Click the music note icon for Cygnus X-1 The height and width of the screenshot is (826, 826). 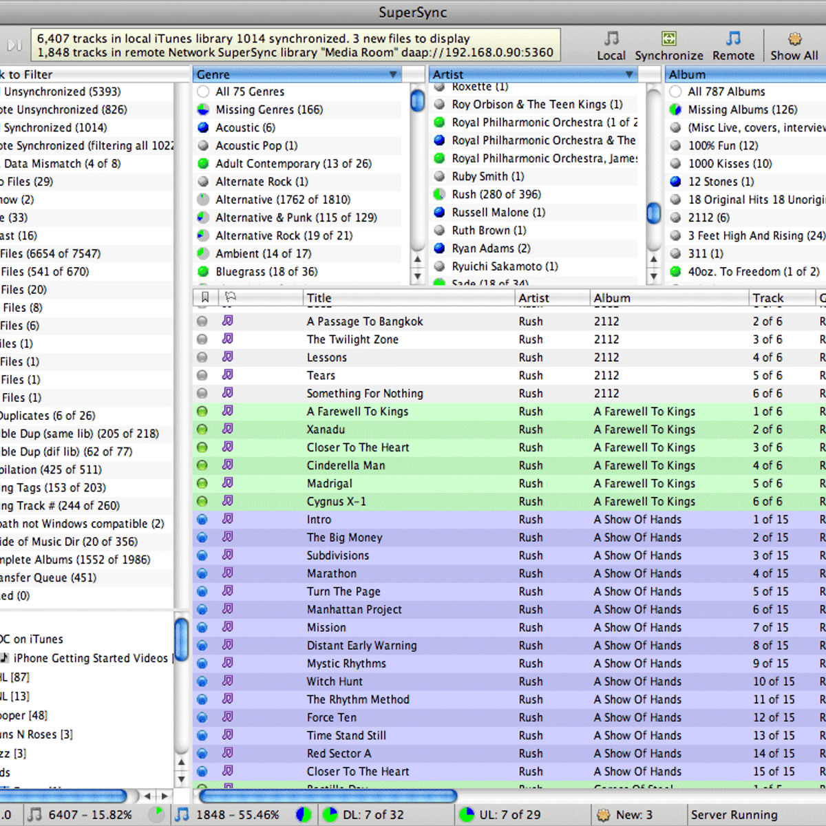tap(227, 500)
